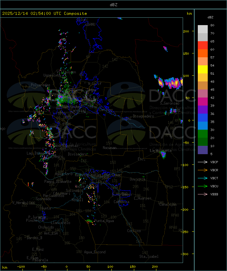227x271 pixels.
Task: Click the 'Pasarela' map label
Action: pyautogui.click(x=40, y=260)
